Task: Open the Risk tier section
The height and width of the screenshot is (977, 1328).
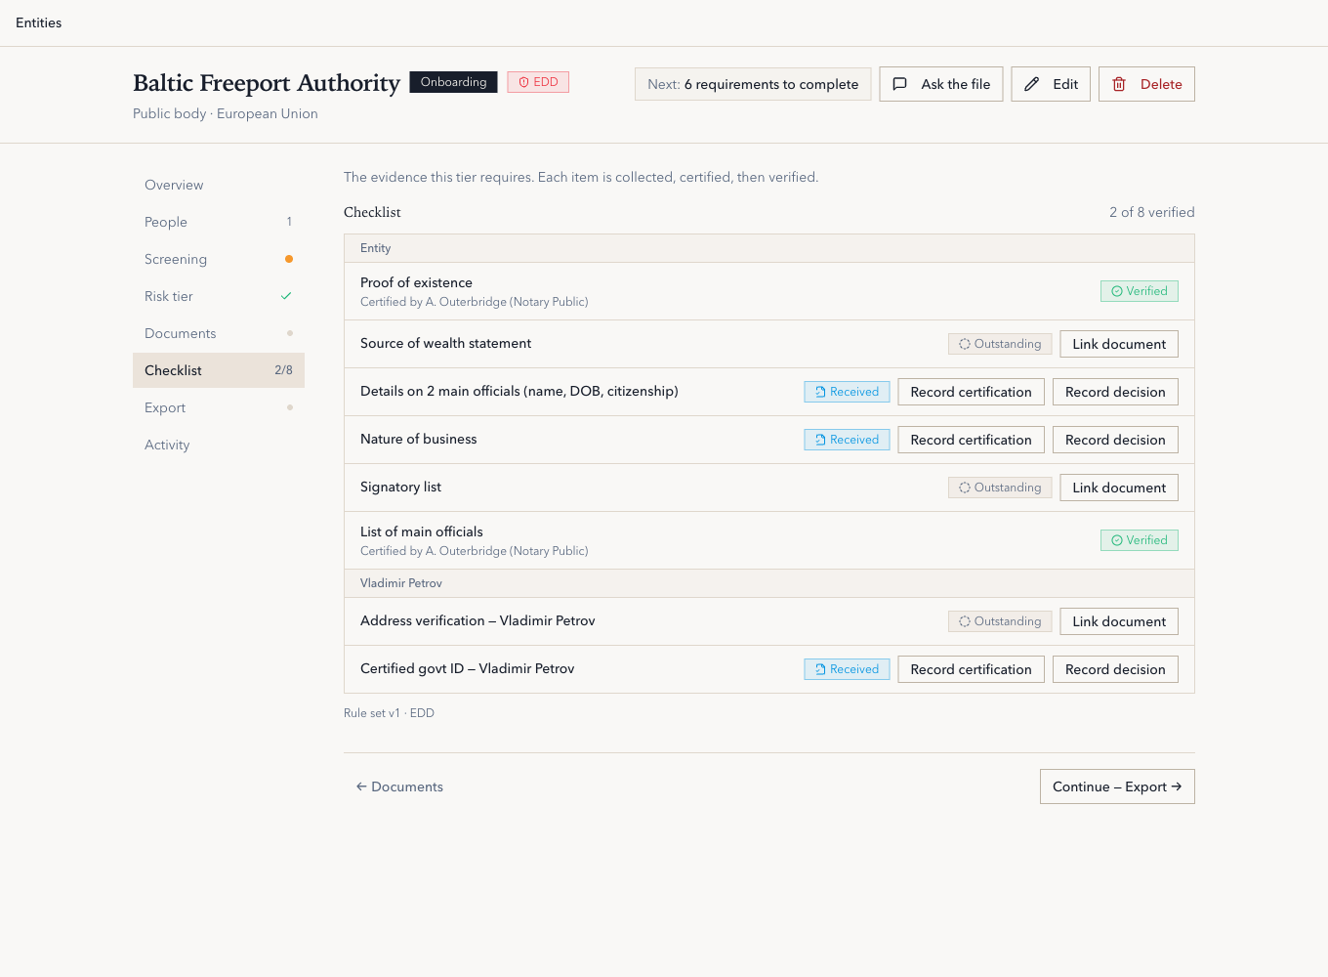Action: (219, 296)
